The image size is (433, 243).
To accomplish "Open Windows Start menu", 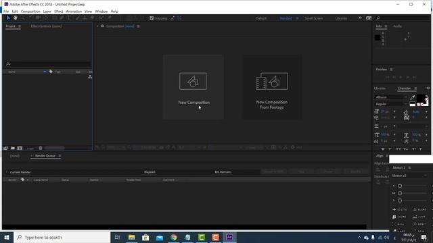I will [x=7, y=237].
